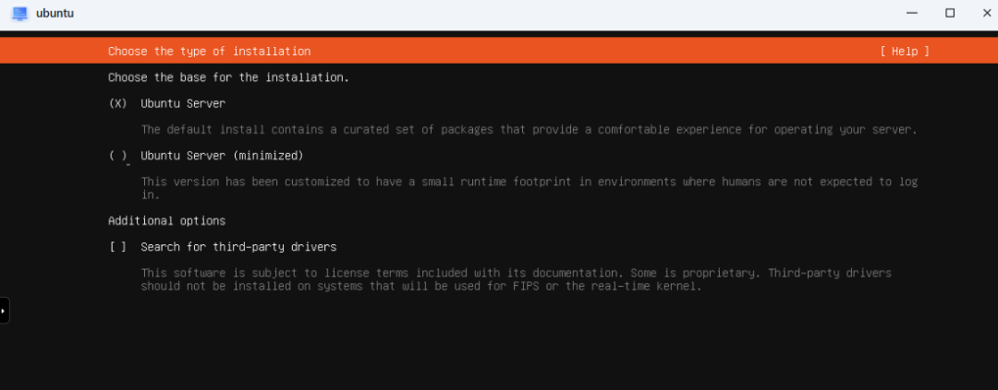Click the "Ubuntu Server (minimized)" option label

pyautogui.click(x=222, y=156)
